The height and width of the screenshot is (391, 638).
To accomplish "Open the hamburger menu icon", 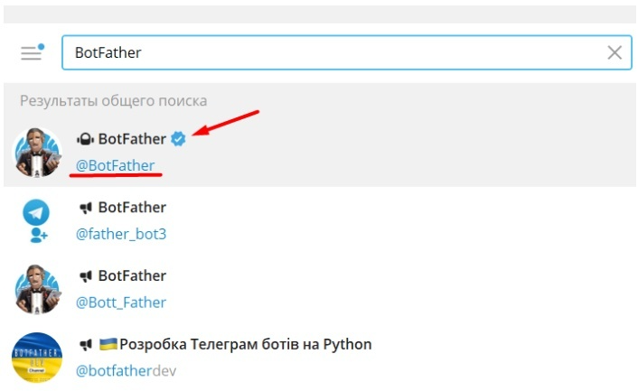I will click(x=33, y=52).
